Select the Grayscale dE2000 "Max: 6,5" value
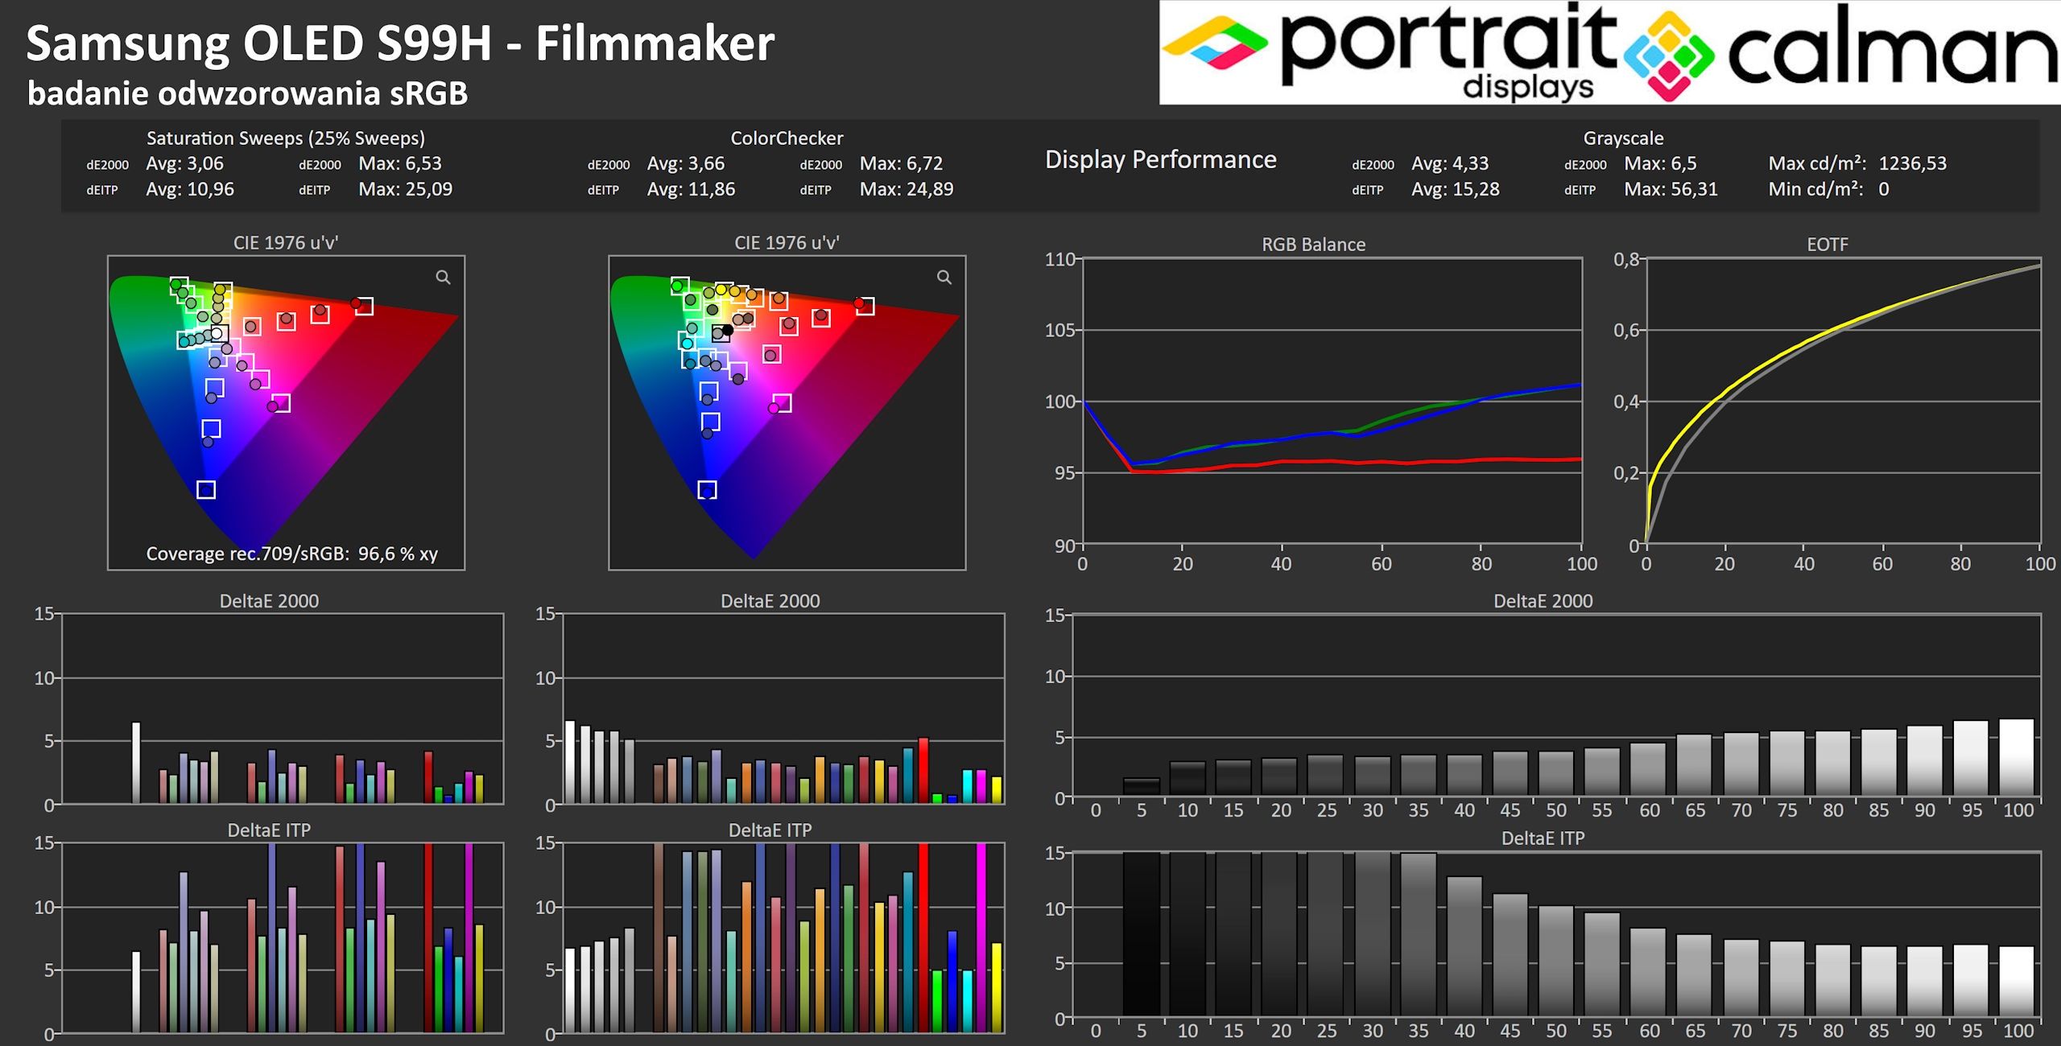This screenshot has width=2061, height=1046. [1660, 163]
